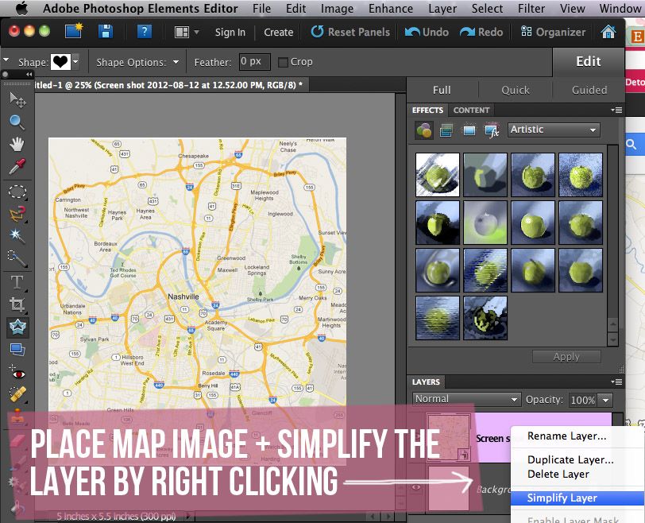Click the Create button
Image resolution: width=645 pixels, height=523 pixels.
coord(279,32)
